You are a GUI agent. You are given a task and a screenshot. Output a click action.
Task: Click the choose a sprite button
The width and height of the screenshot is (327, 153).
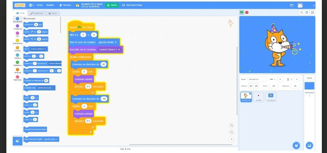click(296, 145)
